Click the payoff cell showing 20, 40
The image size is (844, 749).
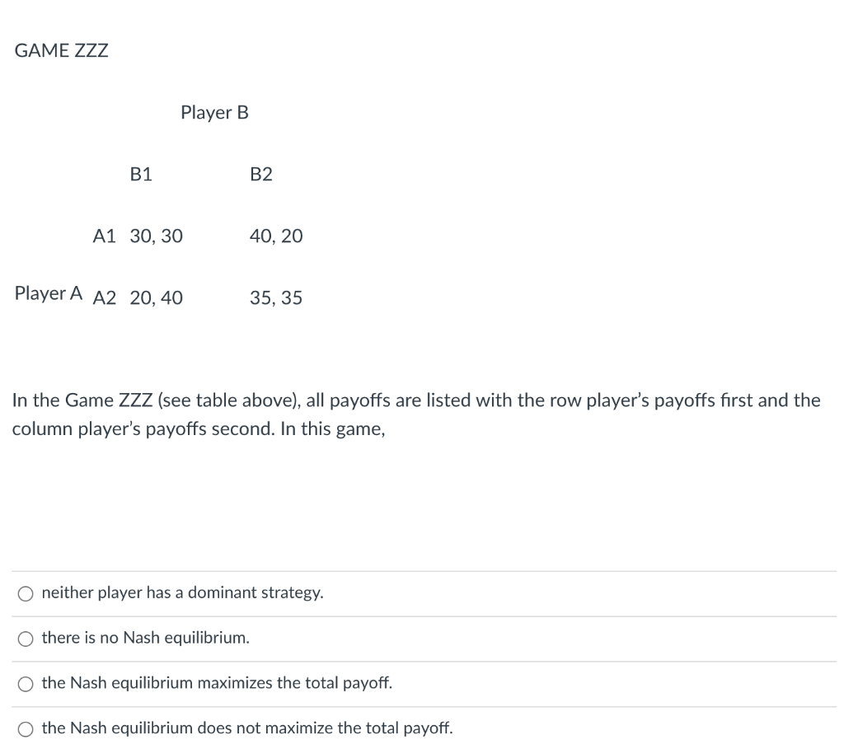tap(157, 298)
